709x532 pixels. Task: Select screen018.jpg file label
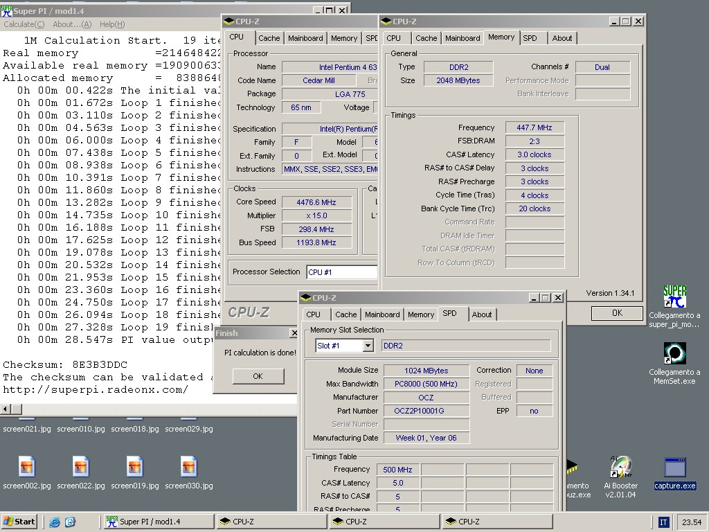pyautogui.click(x=135, y=429)
